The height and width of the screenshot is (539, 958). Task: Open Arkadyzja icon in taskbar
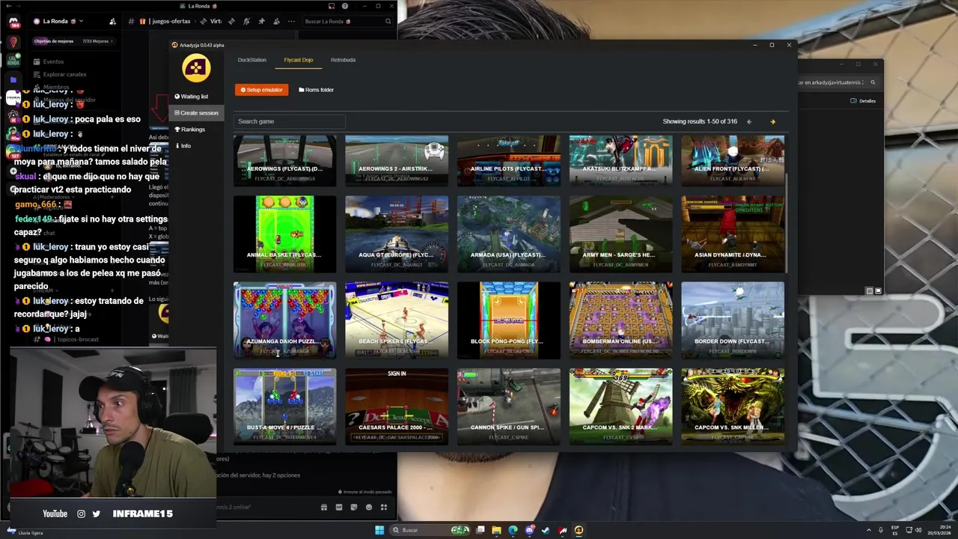(579, 530)
